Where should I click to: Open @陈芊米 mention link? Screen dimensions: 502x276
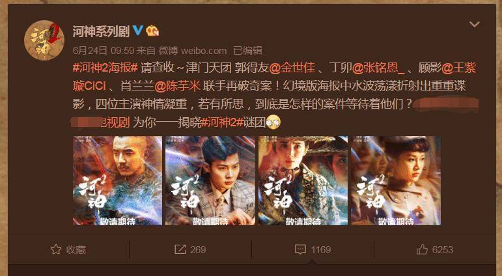[177, 86]
